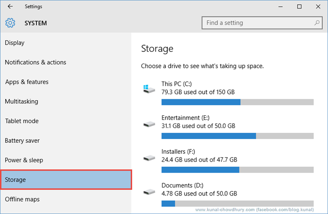
Task: Go to Notifications & actions
Action: pos(36,62)
